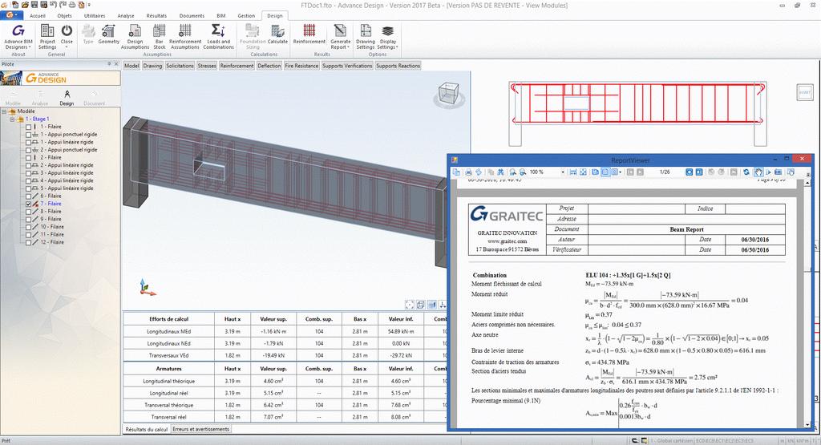This screenshot has width=821, height=445.
Task: Click Longitudinaux MEd table row label
Action: [x=168, y=331]
